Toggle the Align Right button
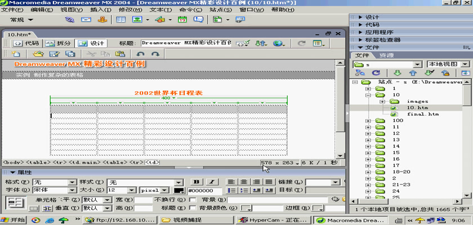The height and width of the screenshot is (225, 473). (257, 182)
